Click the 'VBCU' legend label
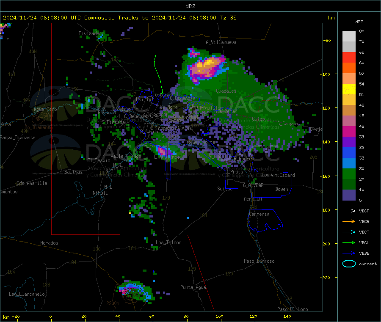Screen dimensions: 381x322 point(364,242)
